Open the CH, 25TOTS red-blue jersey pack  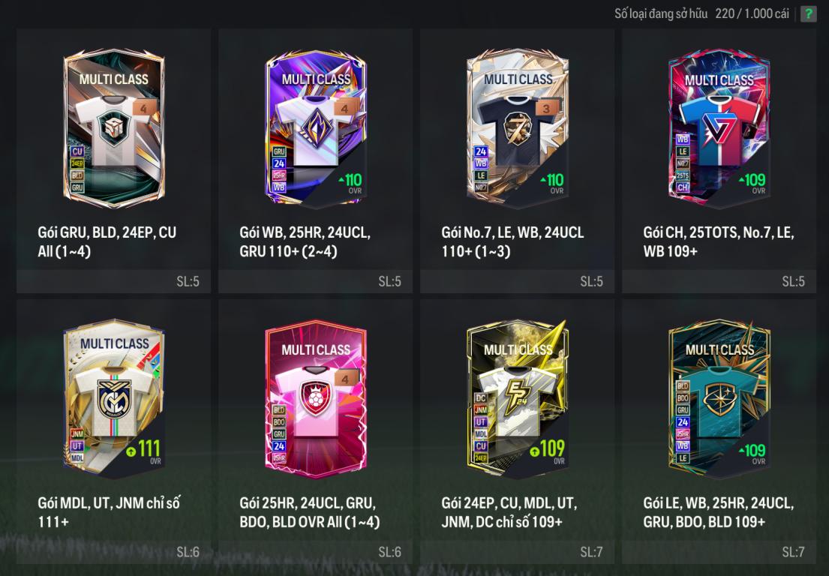point(719,128)
